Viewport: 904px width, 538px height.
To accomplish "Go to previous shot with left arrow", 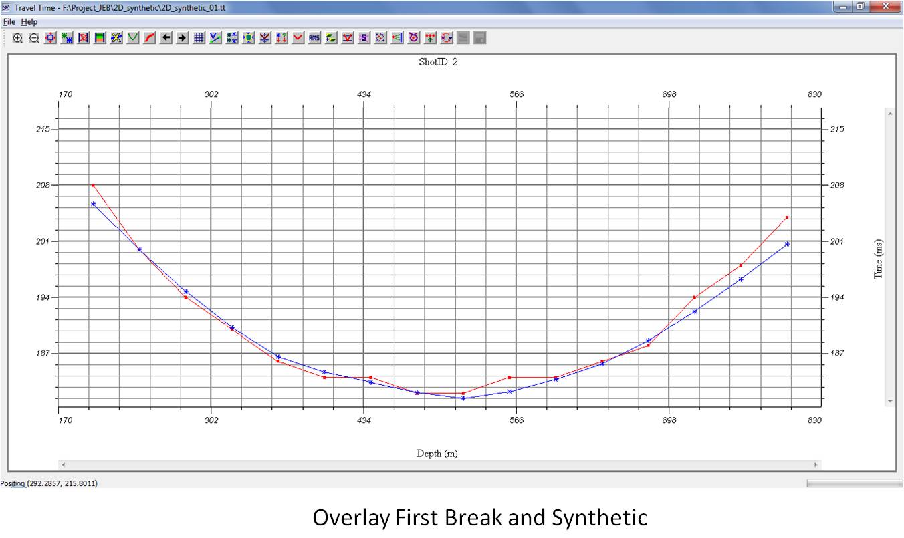I will click(166, 38).
